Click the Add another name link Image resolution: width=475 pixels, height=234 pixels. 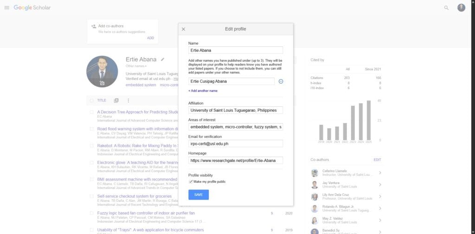(203, 91)
